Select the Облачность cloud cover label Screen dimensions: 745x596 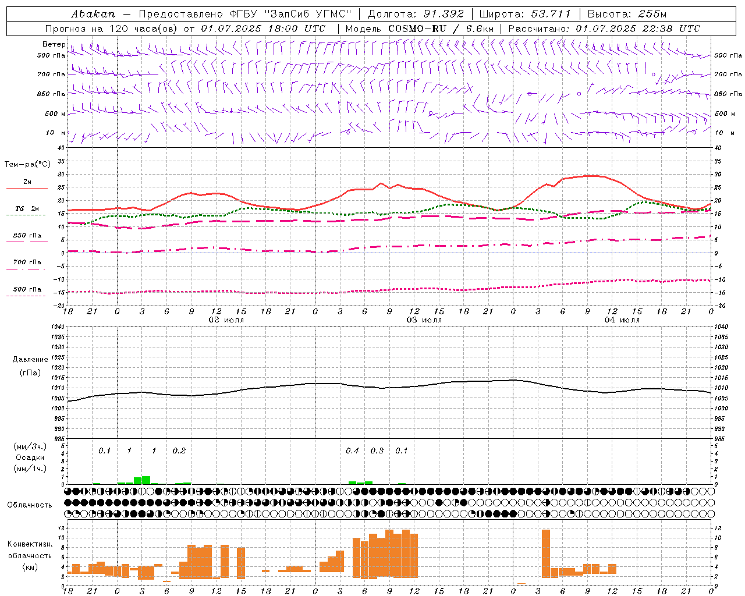click(x=30, y=505)
